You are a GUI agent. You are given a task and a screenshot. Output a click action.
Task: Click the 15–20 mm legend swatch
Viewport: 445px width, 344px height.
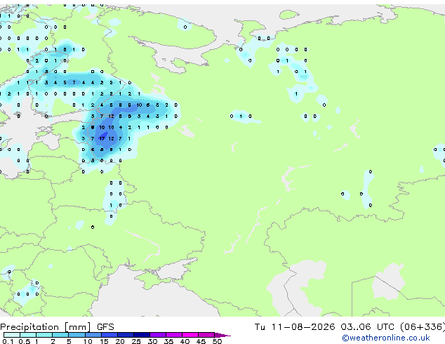click(x=109, y=335)
